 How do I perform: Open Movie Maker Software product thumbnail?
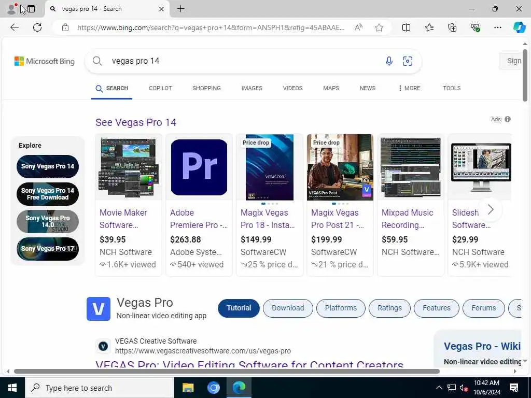coord(129,167)
